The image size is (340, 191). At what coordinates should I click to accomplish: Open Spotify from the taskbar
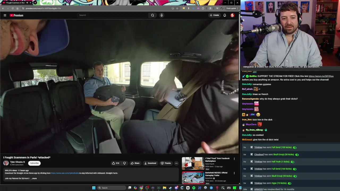pos(194,188)
